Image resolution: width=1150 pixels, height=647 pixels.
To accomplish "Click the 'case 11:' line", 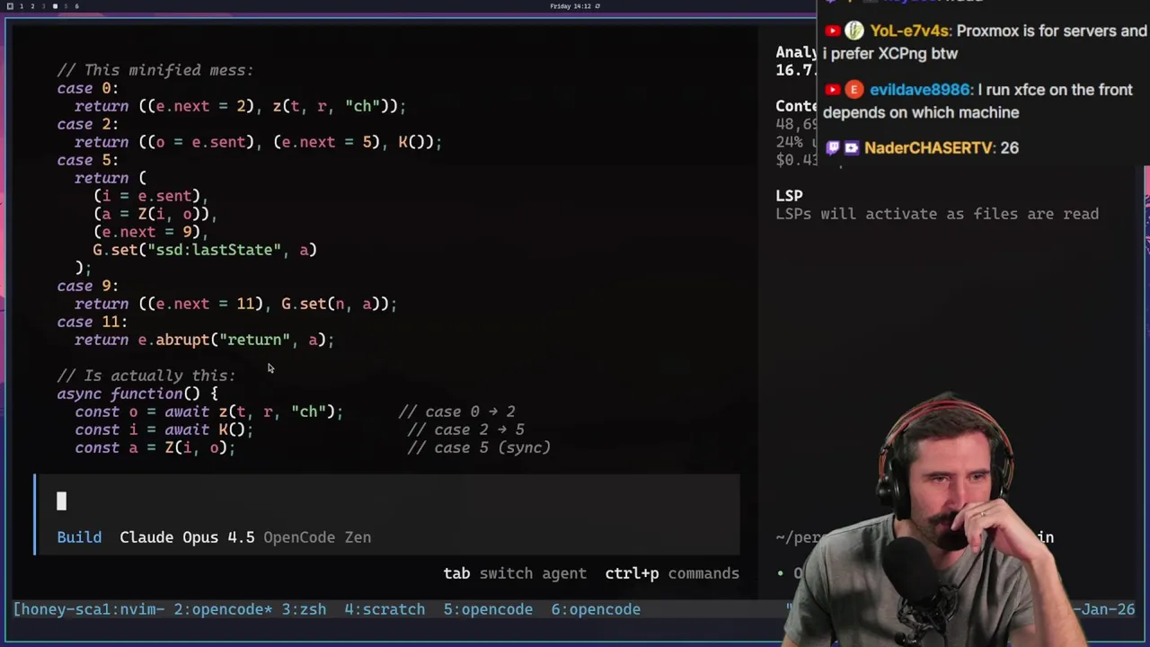I will coord(93,322).
